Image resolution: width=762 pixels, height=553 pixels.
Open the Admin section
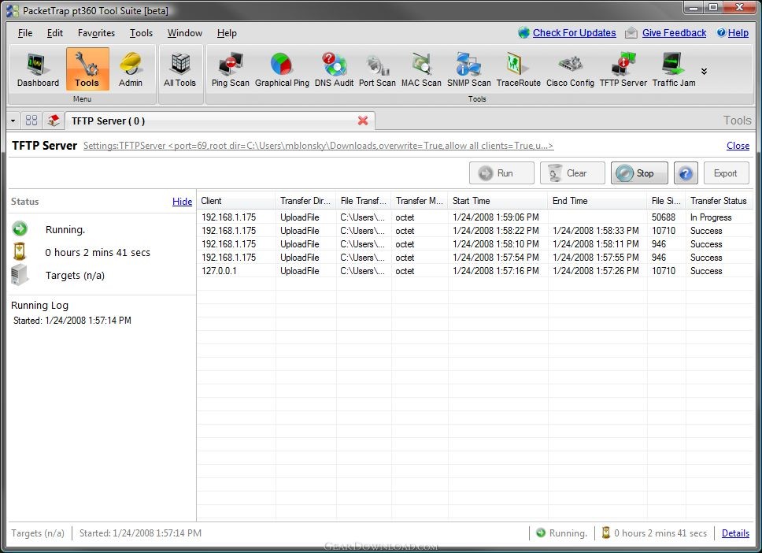coord(130,69)
